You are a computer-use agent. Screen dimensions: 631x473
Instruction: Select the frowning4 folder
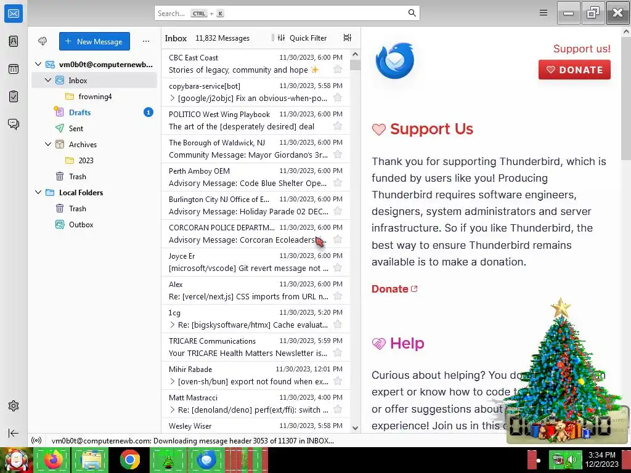(x=95, y=97)
